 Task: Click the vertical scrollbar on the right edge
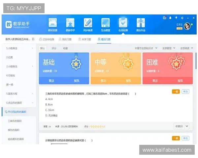[x=196, y=61]
